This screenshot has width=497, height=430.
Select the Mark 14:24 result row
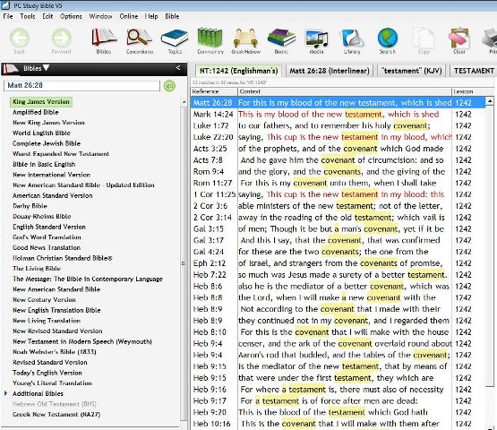(x=338, y=114)
